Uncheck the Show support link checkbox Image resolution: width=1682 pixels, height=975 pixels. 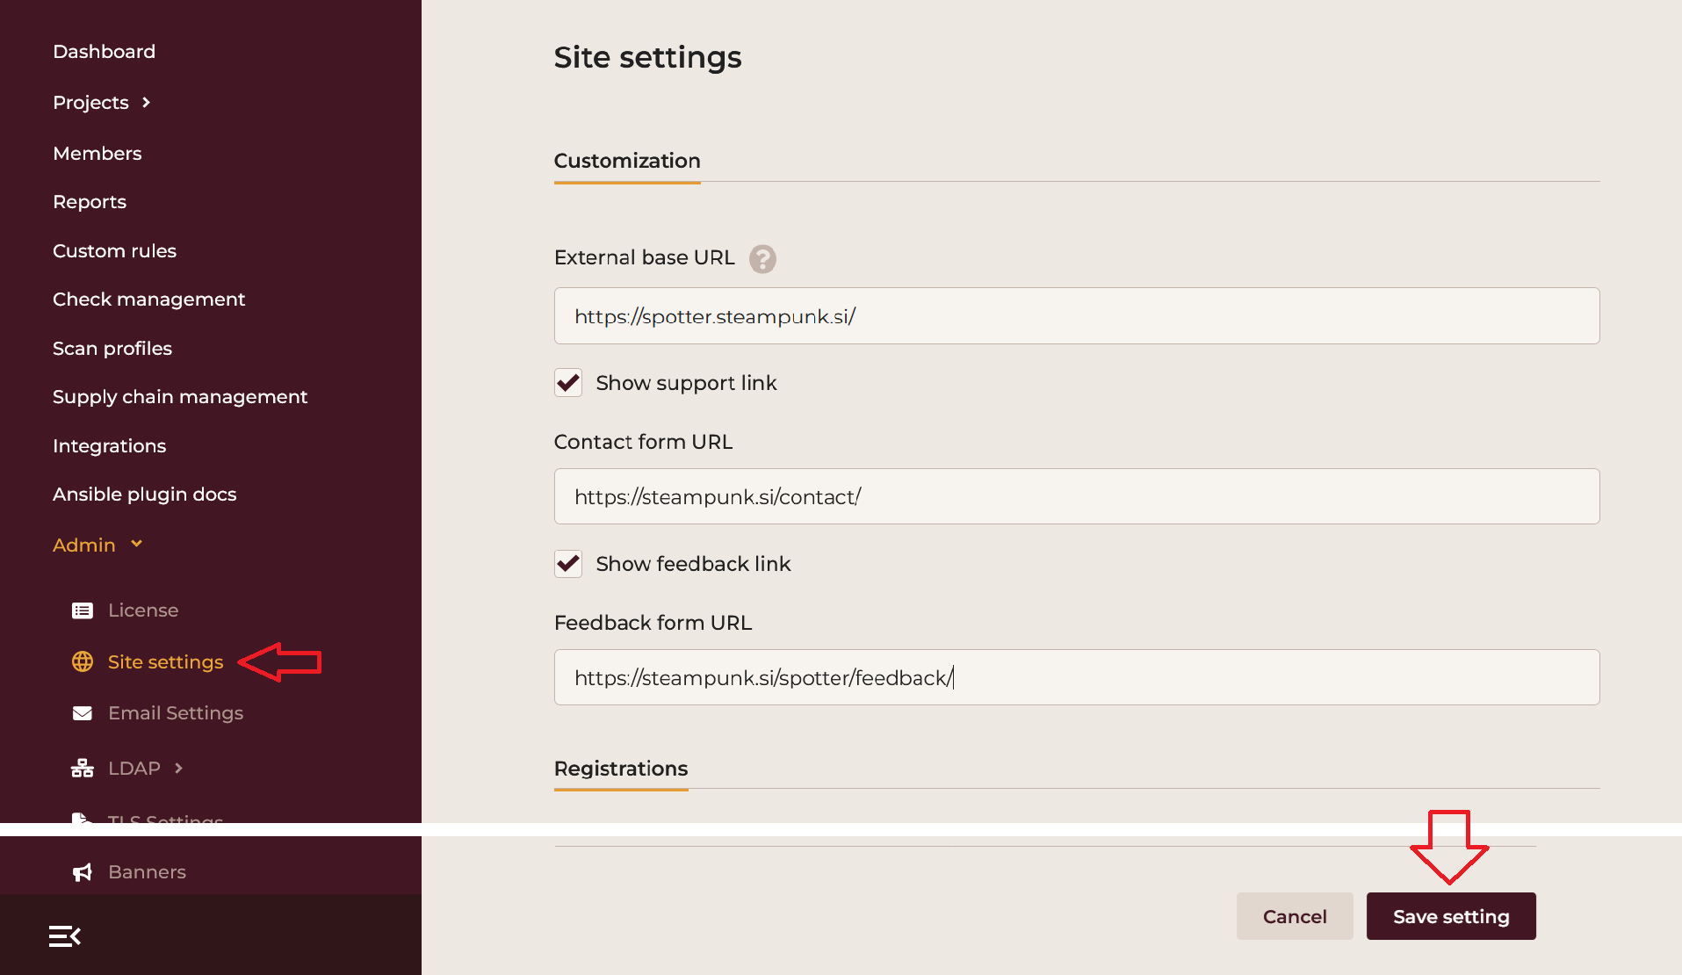[568, 383]
